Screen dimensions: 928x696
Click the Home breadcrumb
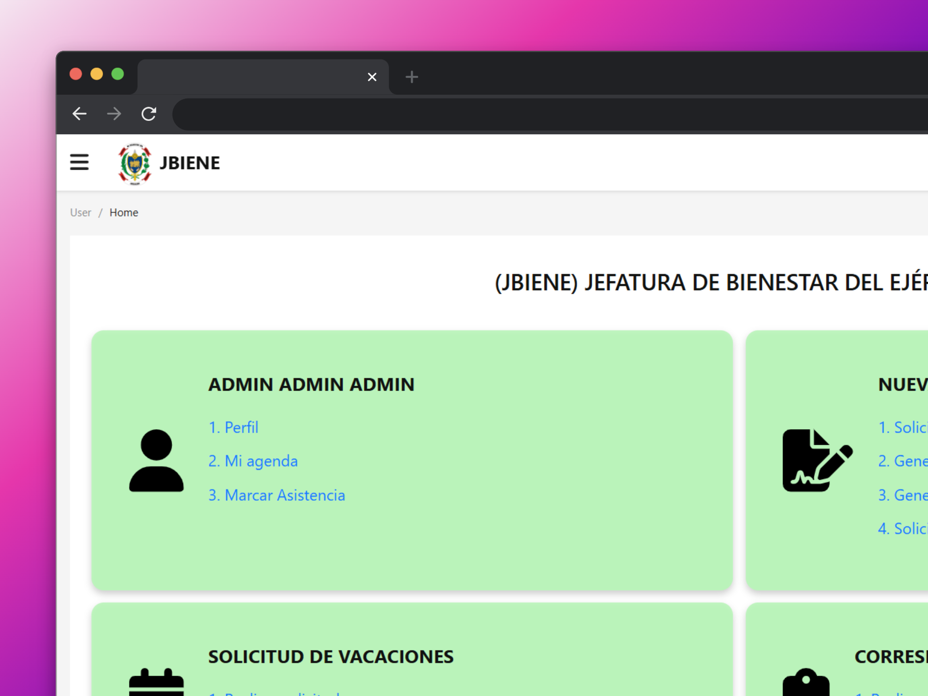pyautogui.click(x=124, y=213)
